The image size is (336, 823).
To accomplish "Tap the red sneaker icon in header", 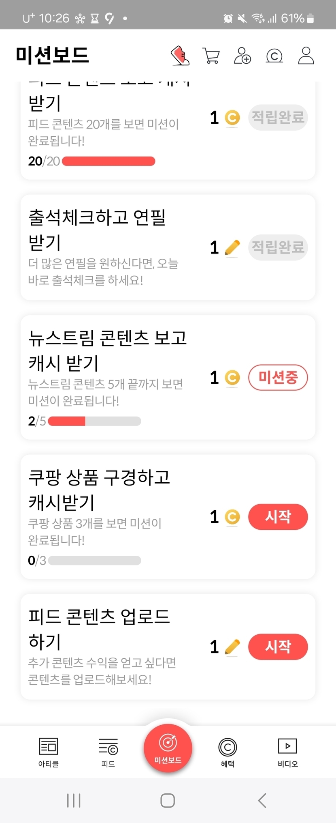I will (180, 56).
